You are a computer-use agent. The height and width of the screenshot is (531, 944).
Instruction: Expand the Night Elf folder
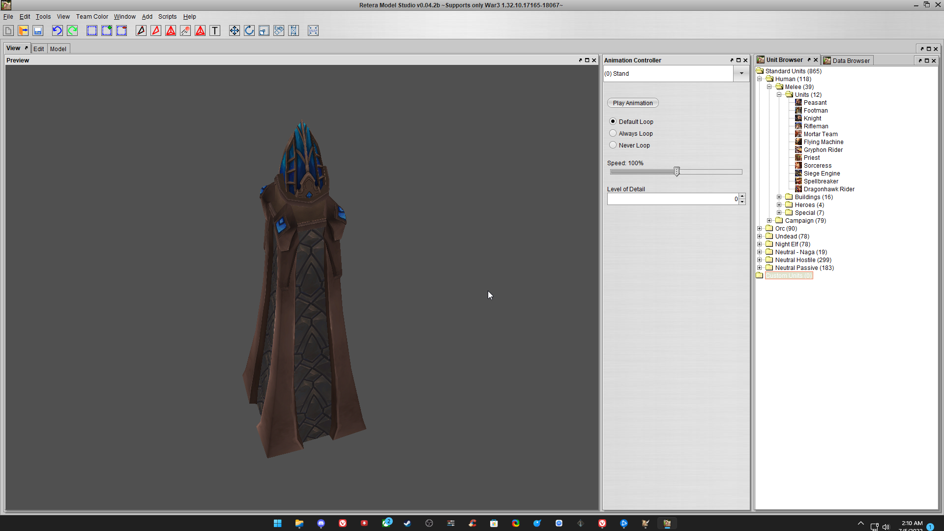(x=760, y=244)
